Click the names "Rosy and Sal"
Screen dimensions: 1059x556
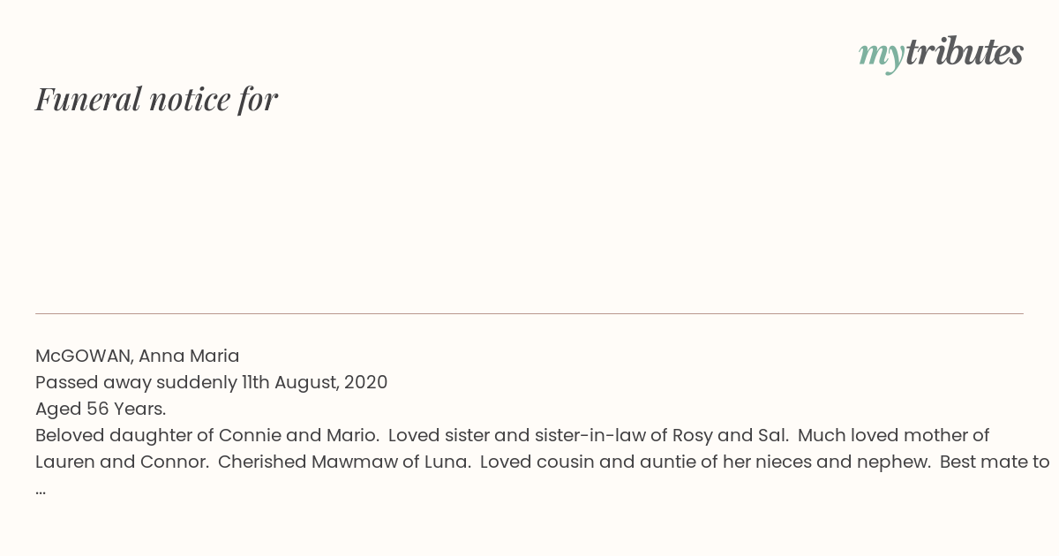[730, 435]
